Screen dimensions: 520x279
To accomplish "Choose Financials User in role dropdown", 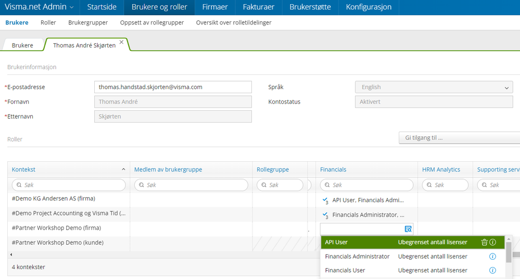I will (x=413, y=270).
